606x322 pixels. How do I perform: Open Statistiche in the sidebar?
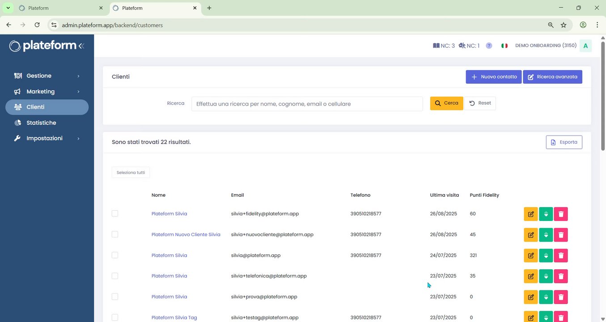41,123
